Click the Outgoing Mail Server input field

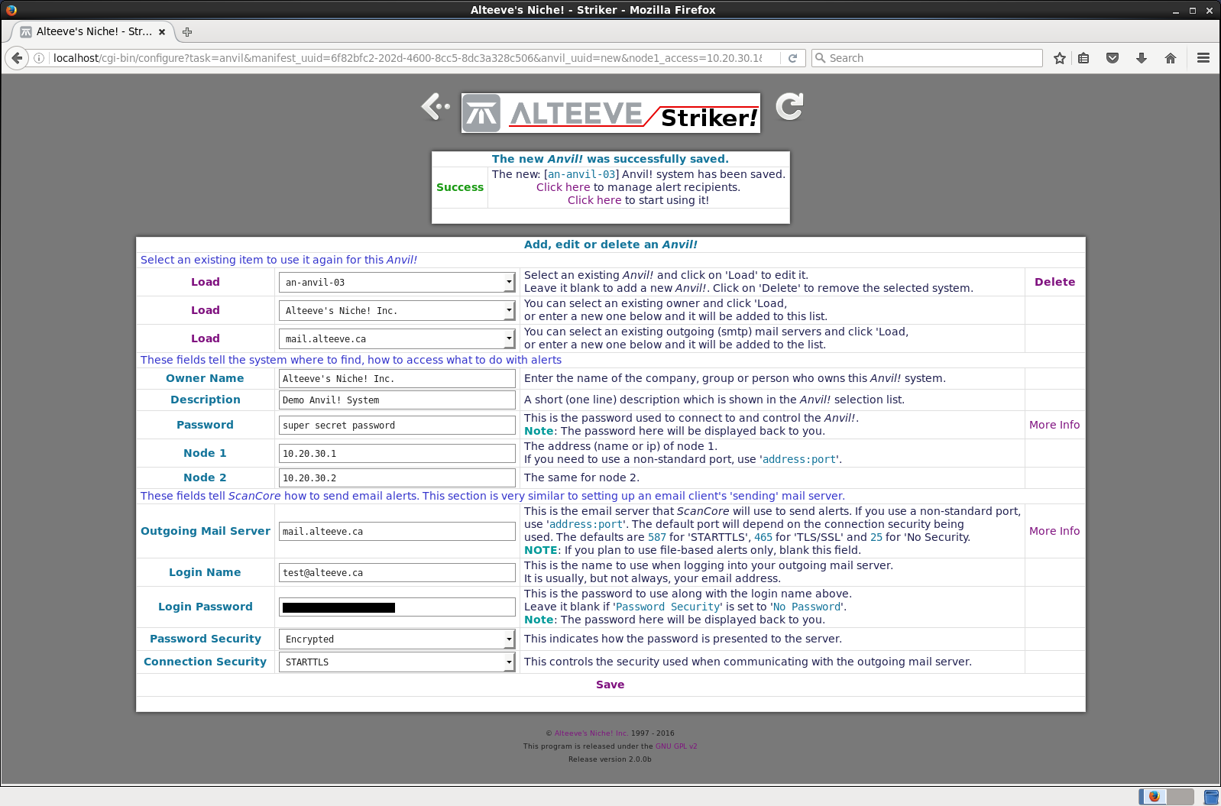(397, 532)
